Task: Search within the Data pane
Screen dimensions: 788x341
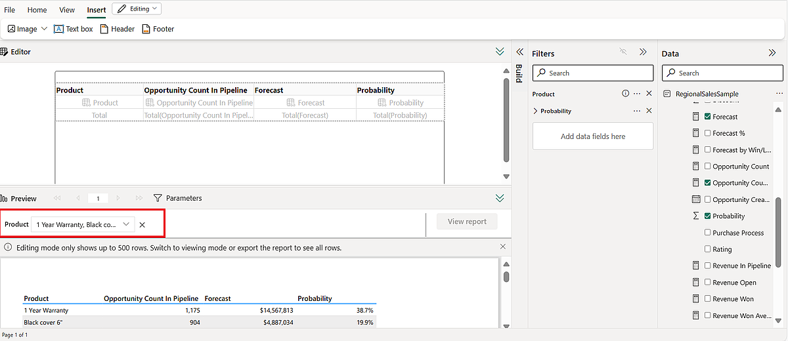Action: (722, 73)
